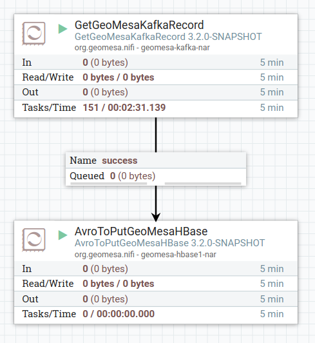Viewport: 315px width, 343px height.
Task: Click the AvroToPutGeoMesaHBase 3.2.0-SNAPSHOT type label
Action: coord(169,243)
